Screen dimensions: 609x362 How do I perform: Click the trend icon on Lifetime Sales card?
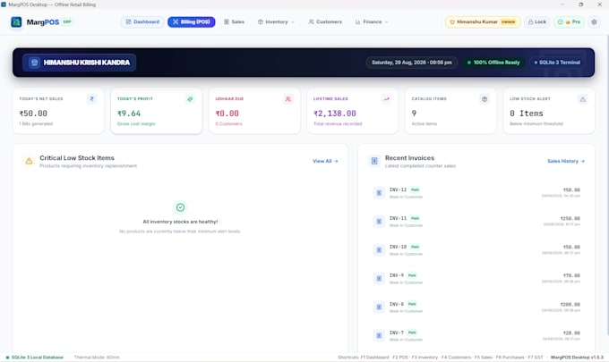[x=387, y=99]
